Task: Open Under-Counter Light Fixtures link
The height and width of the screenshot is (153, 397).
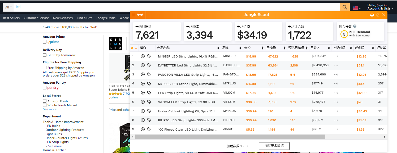Action: [67, 138]
